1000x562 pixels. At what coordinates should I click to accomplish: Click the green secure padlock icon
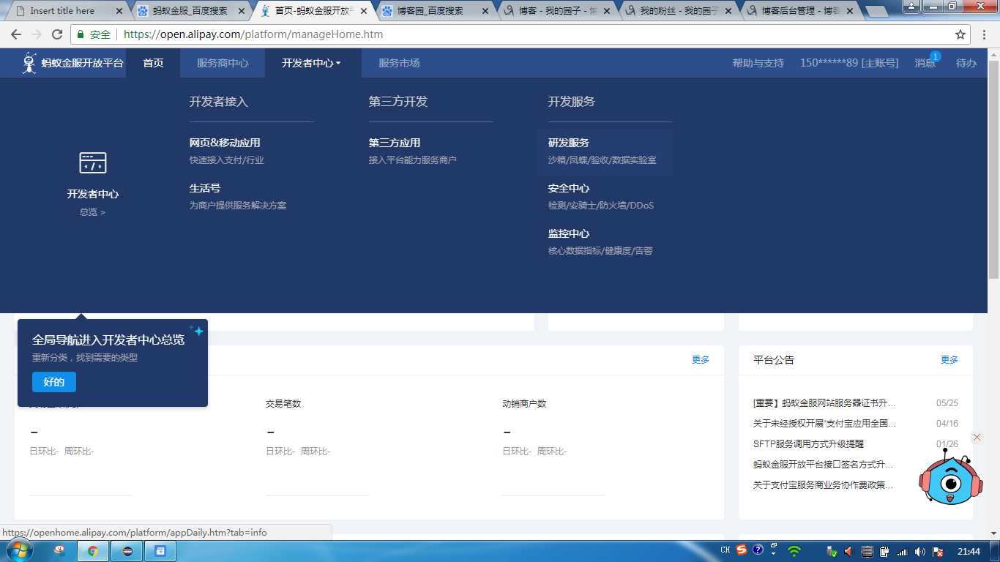point(81,34)
